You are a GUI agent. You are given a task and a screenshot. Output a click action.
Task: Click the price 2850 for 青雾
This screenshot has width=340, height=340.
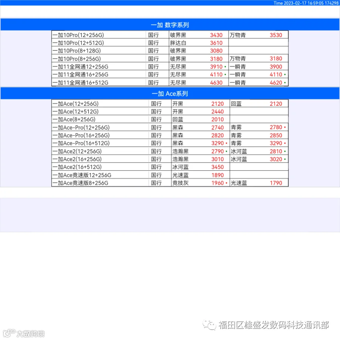[276, 135]
